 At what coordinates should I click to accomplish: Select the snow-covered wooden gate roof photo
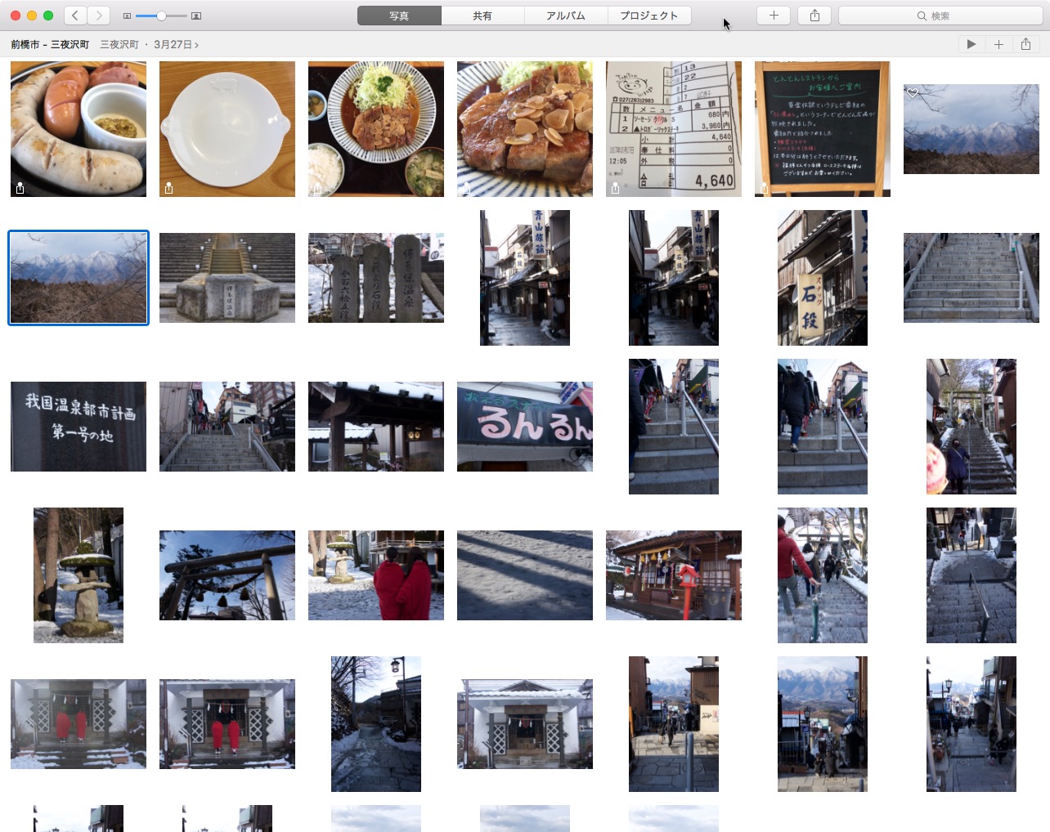pos(376,427)
